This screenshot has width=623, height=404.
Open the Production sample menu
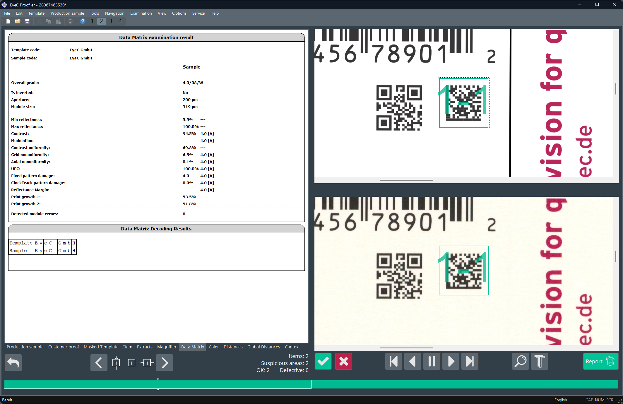click(67, 13)
